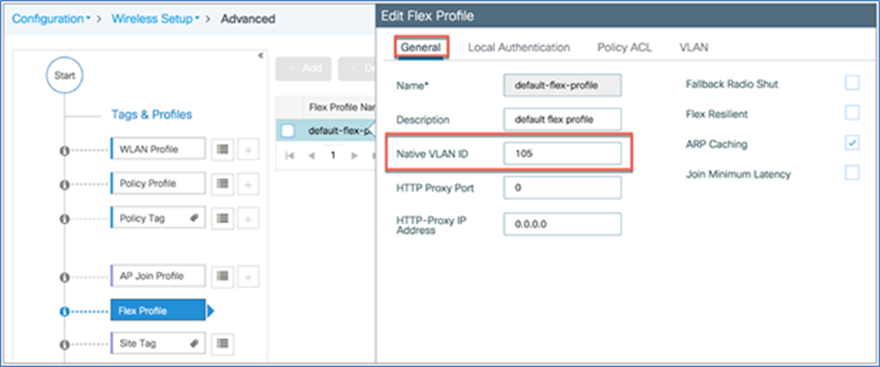Click info icon beside WLAN Profile
The image size is (880, 367).
64,151
